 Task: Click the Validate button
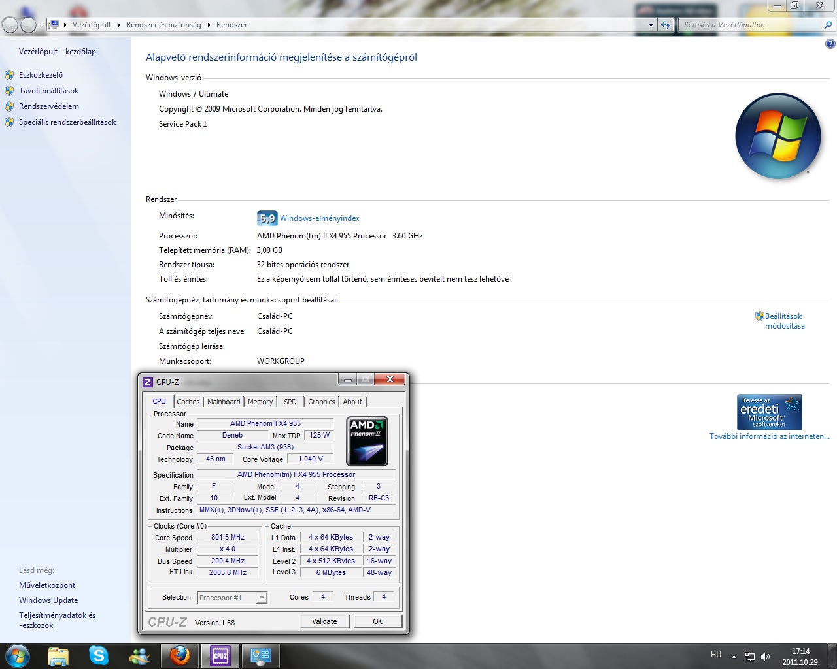[x=324, y=621]
